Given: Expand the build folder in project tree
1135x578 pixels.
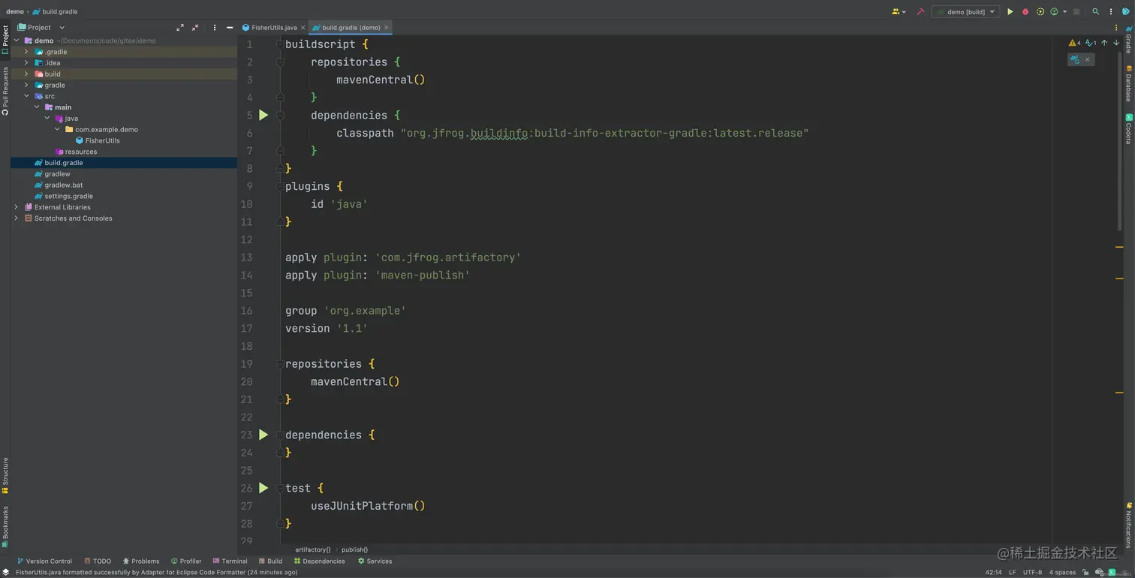Looking at the screenshot, I should (26, 74).
